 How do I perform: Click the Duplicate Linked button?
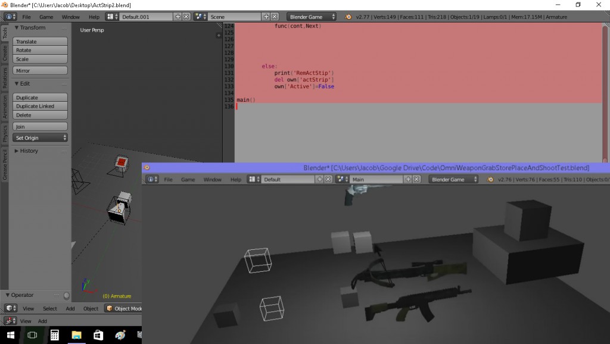click(x=39, y=106)
